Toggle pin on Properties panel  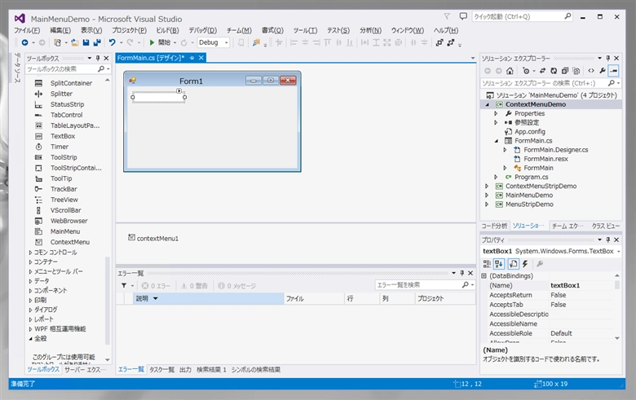[x=607, y=240]
